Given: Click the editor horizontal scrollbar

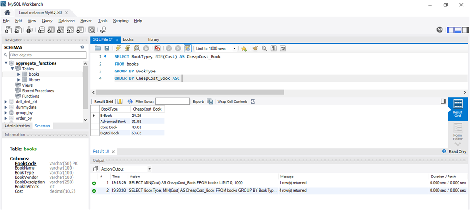Looking at the screenshot, I should tap(190, 92).
